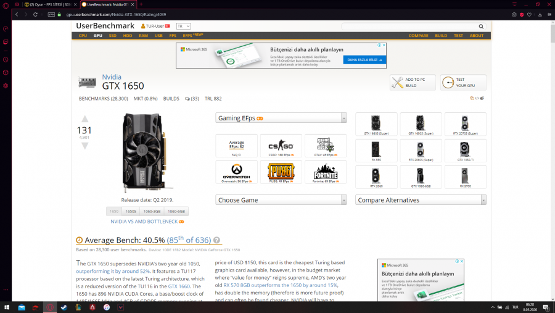
Task: Take a snapshot with camera icon
Action: click(x=514, y=15)
